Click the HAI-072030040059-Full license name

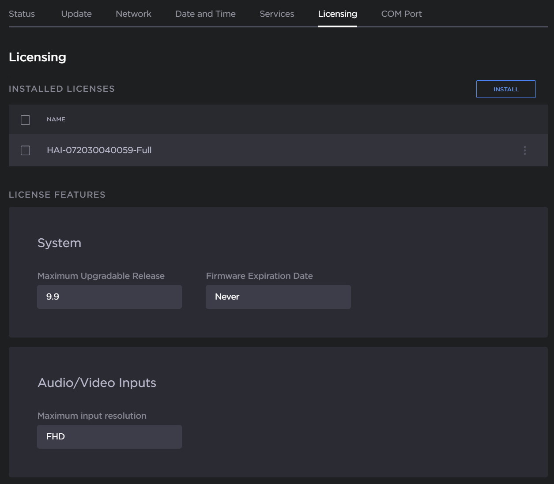pos(99,150)
